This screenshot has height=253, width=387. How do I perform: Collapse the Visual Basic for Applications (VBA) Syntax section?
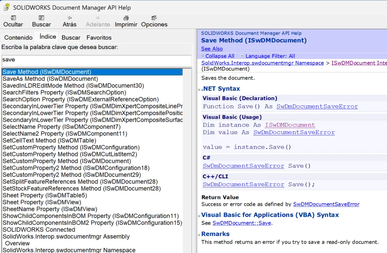coord(199,216)
